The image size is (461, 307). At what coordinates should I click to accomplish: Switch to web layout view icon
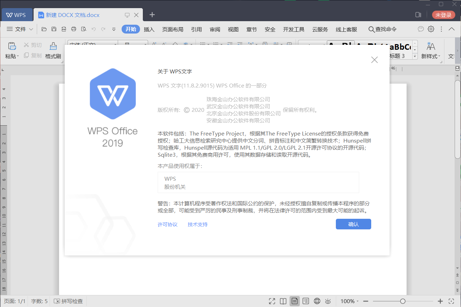317,301
